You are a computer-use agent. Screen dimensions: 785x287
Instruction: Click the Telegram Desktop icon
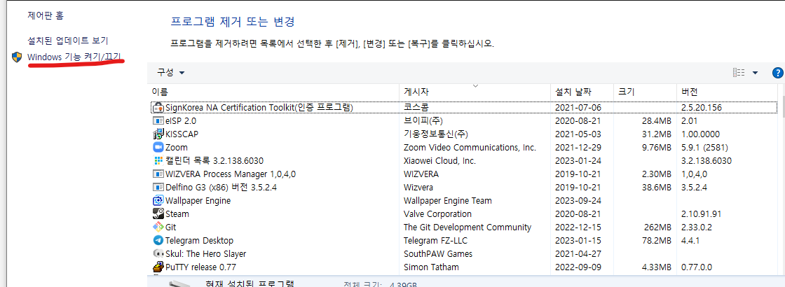tap(158, 241)
